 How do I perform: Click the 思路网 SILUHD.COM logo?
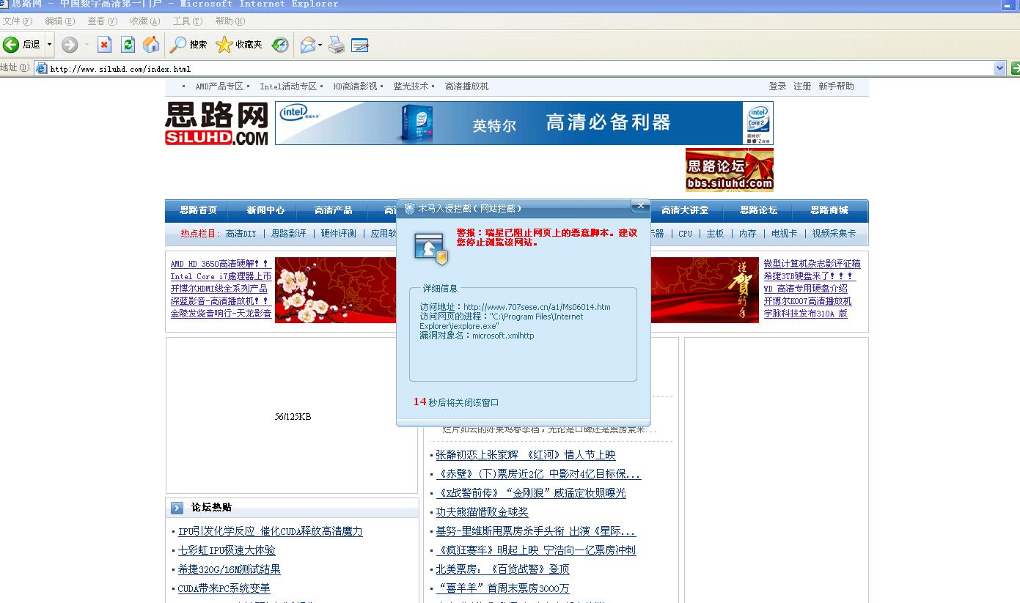click(x=216, y=123)
